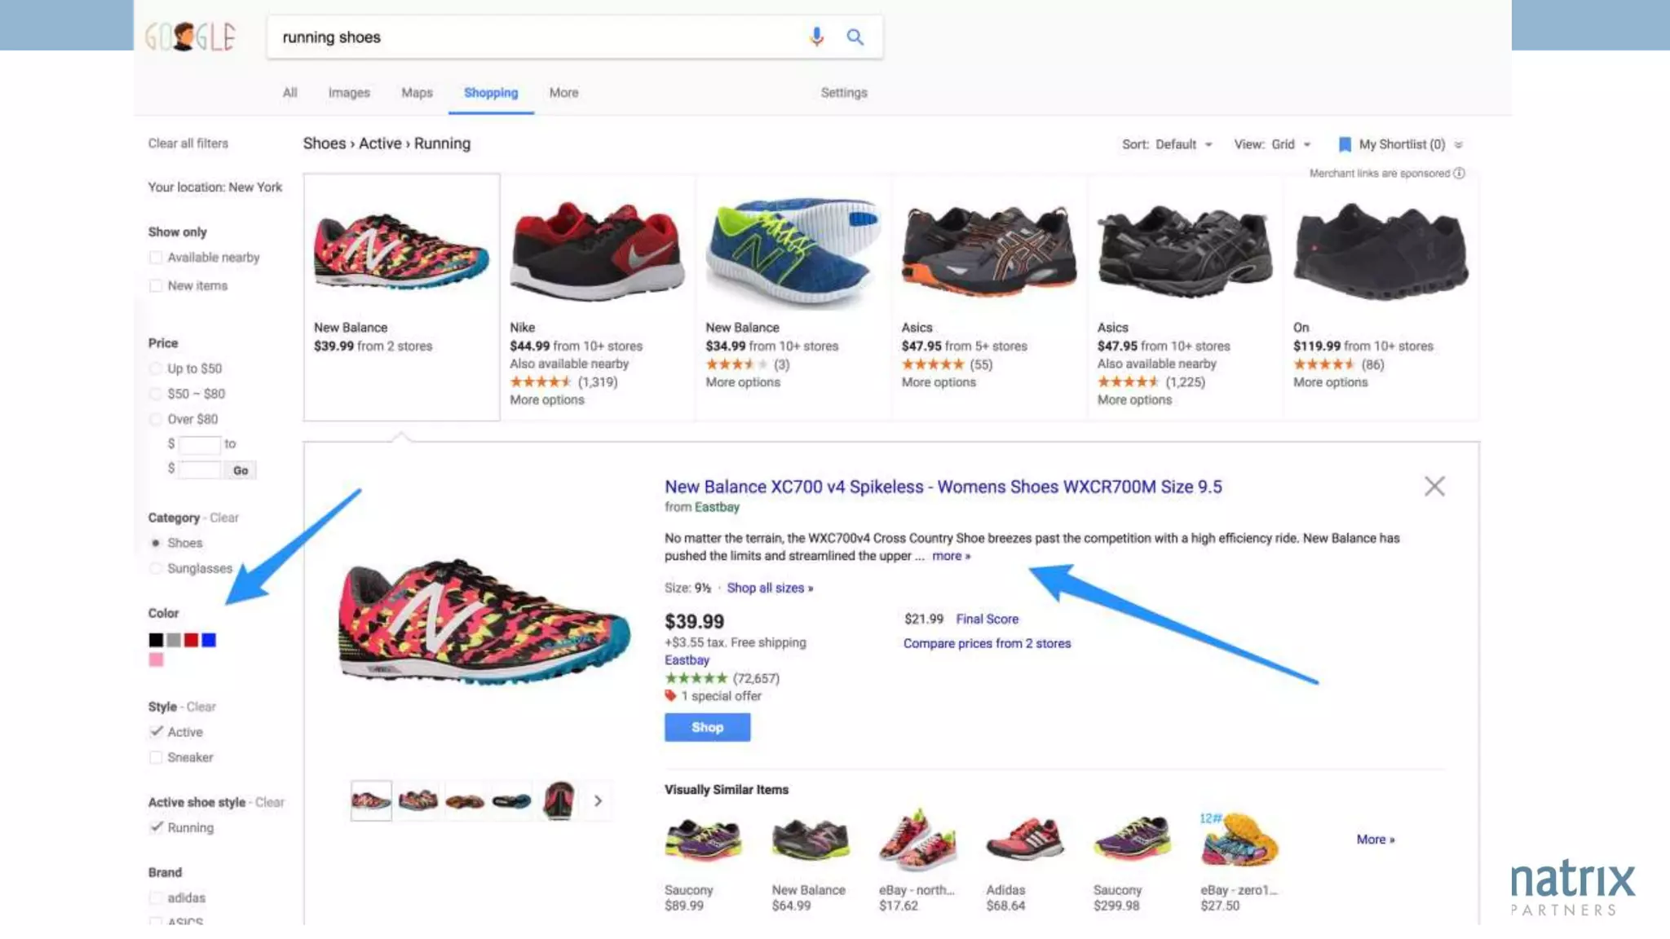The height and width of the screenshot is (939, 1670).
Task: Click the voice search microphone icon
Action: (x=816, y=37)
